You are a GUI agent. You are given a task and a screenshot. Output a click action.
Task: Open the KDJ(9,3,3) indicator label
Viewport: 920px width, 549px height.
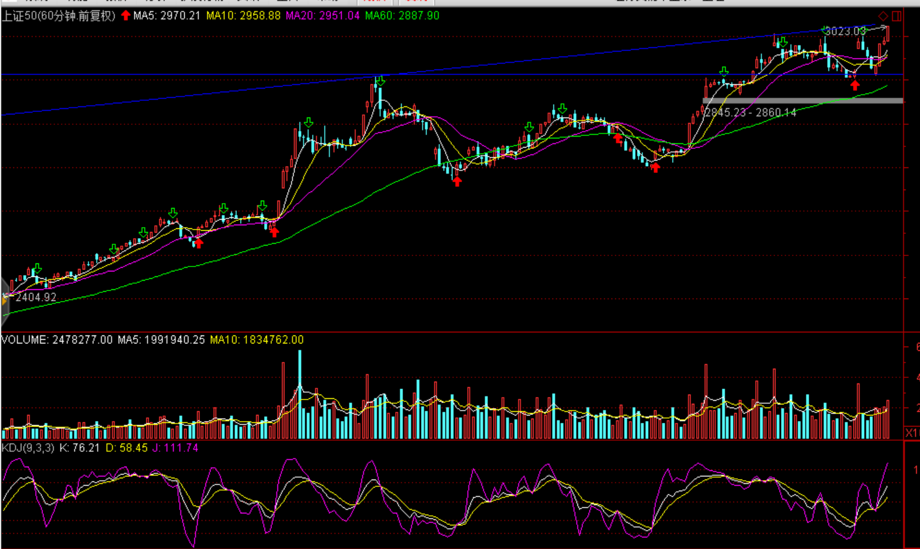pyautogui.click(x=28, y=448)
